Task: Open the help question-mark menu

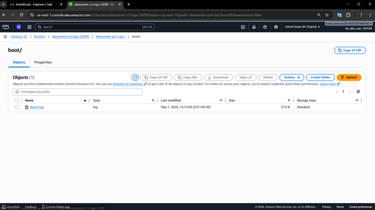Action: [265, 27]
